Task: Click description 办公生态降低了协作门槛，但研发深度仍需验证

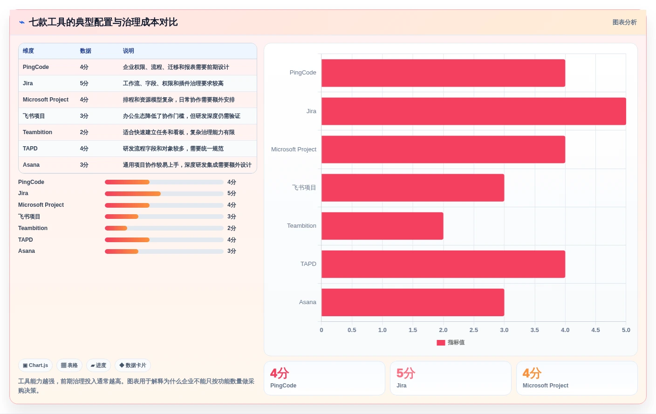Action: point(182,116)
